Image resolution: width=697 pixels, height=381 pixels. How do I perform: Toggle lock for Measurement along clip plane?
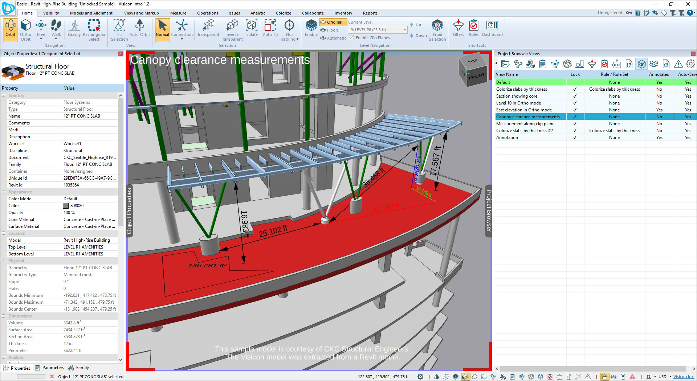(x=575, y=124)
